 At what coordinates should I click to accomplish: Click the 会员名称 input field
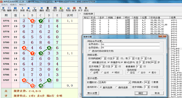point(130,44)
